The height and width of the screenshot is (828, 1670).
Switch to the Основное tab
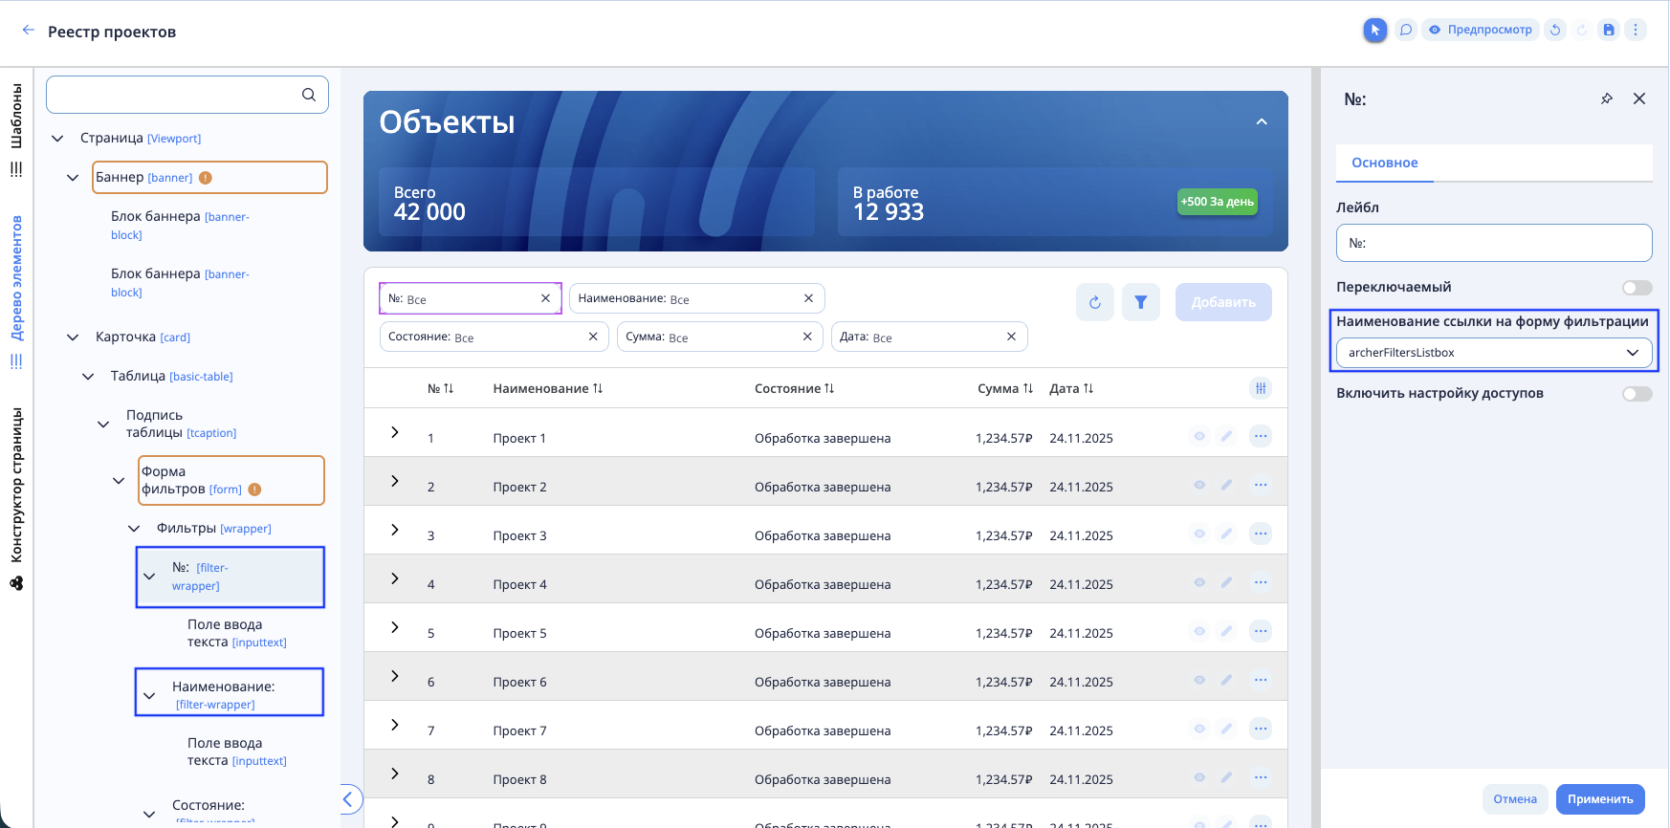[x=1384, y=163]
